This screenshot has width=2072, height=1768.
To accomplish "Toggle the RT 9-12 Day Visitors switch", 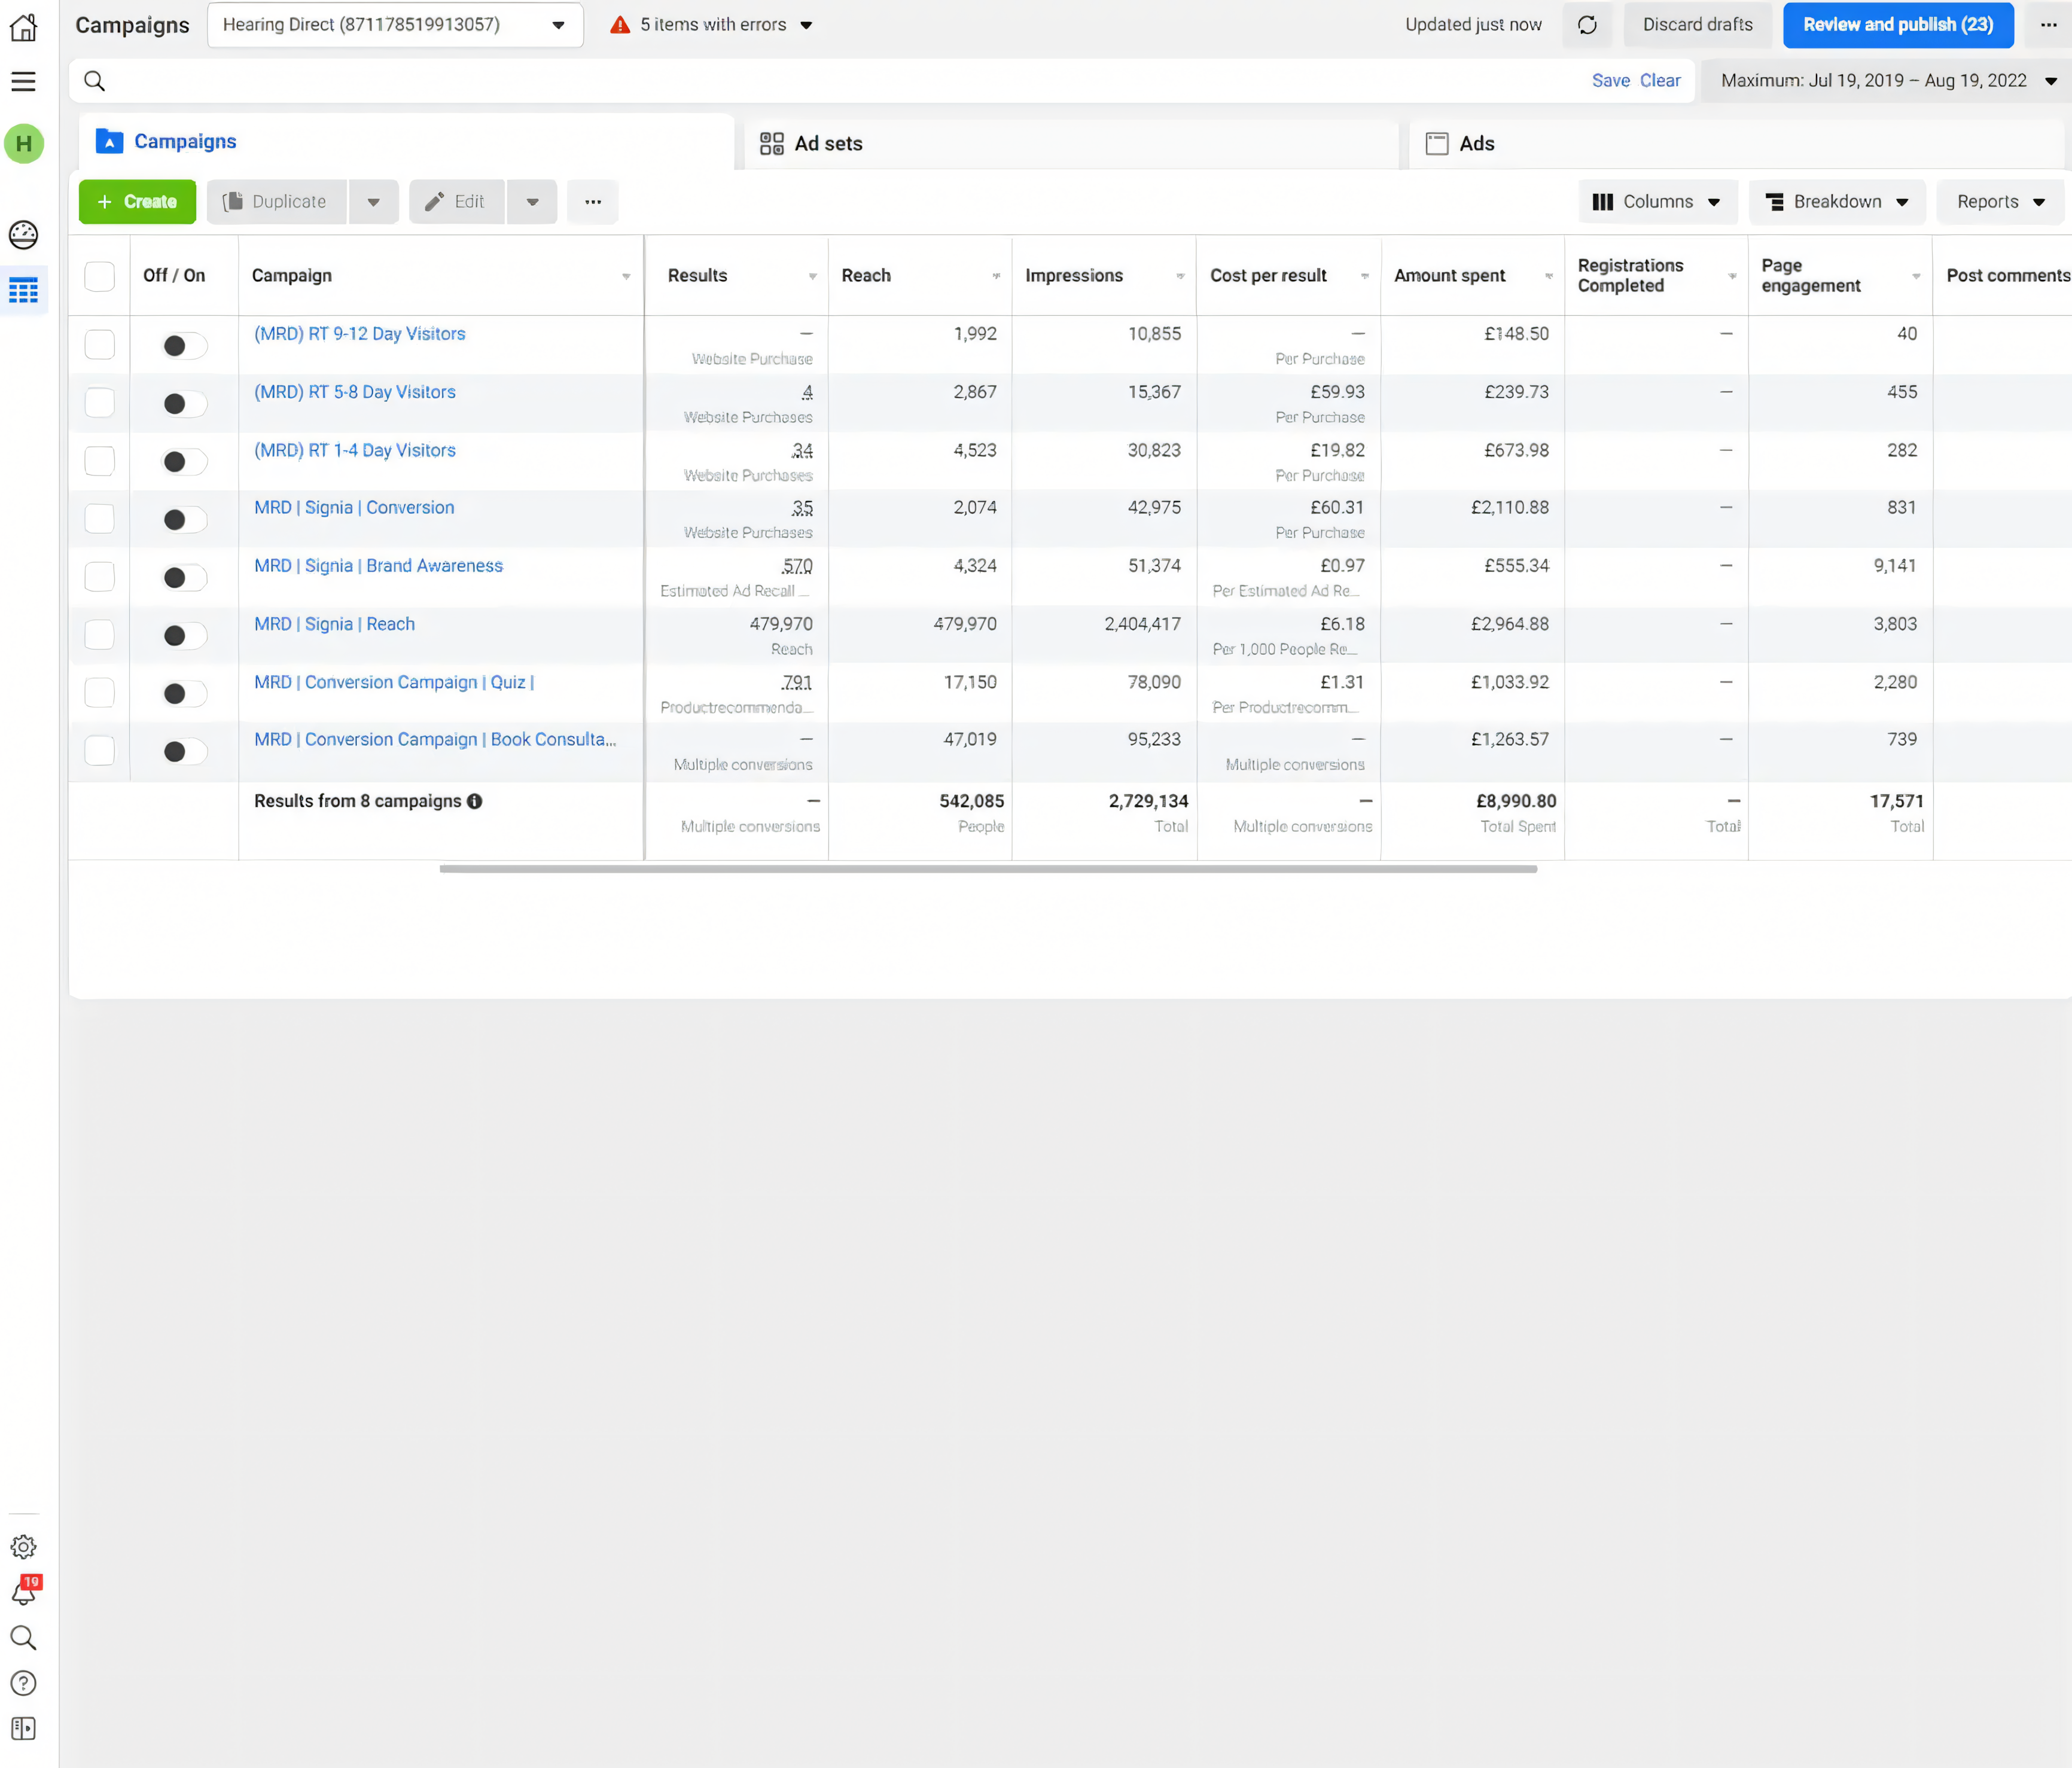I will (x=184, y=345).
